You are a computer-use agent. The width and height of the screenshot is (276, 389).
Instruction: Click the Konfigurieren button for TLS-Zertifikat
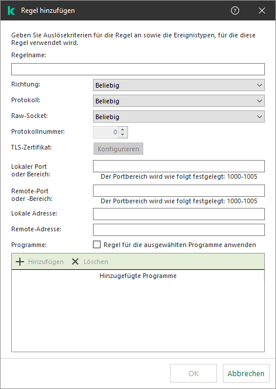tap(118, 149)
